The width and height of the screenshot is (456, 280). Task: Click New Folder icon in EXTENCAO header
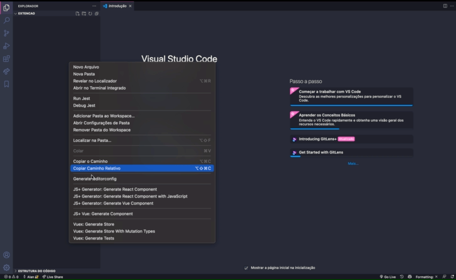84,14
